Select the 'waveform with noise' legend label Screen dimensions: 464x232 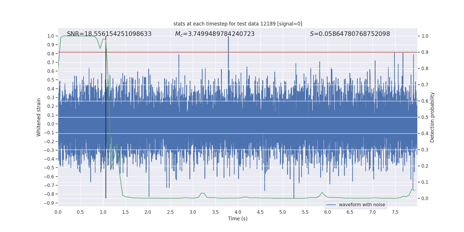[x=362, y=205]
